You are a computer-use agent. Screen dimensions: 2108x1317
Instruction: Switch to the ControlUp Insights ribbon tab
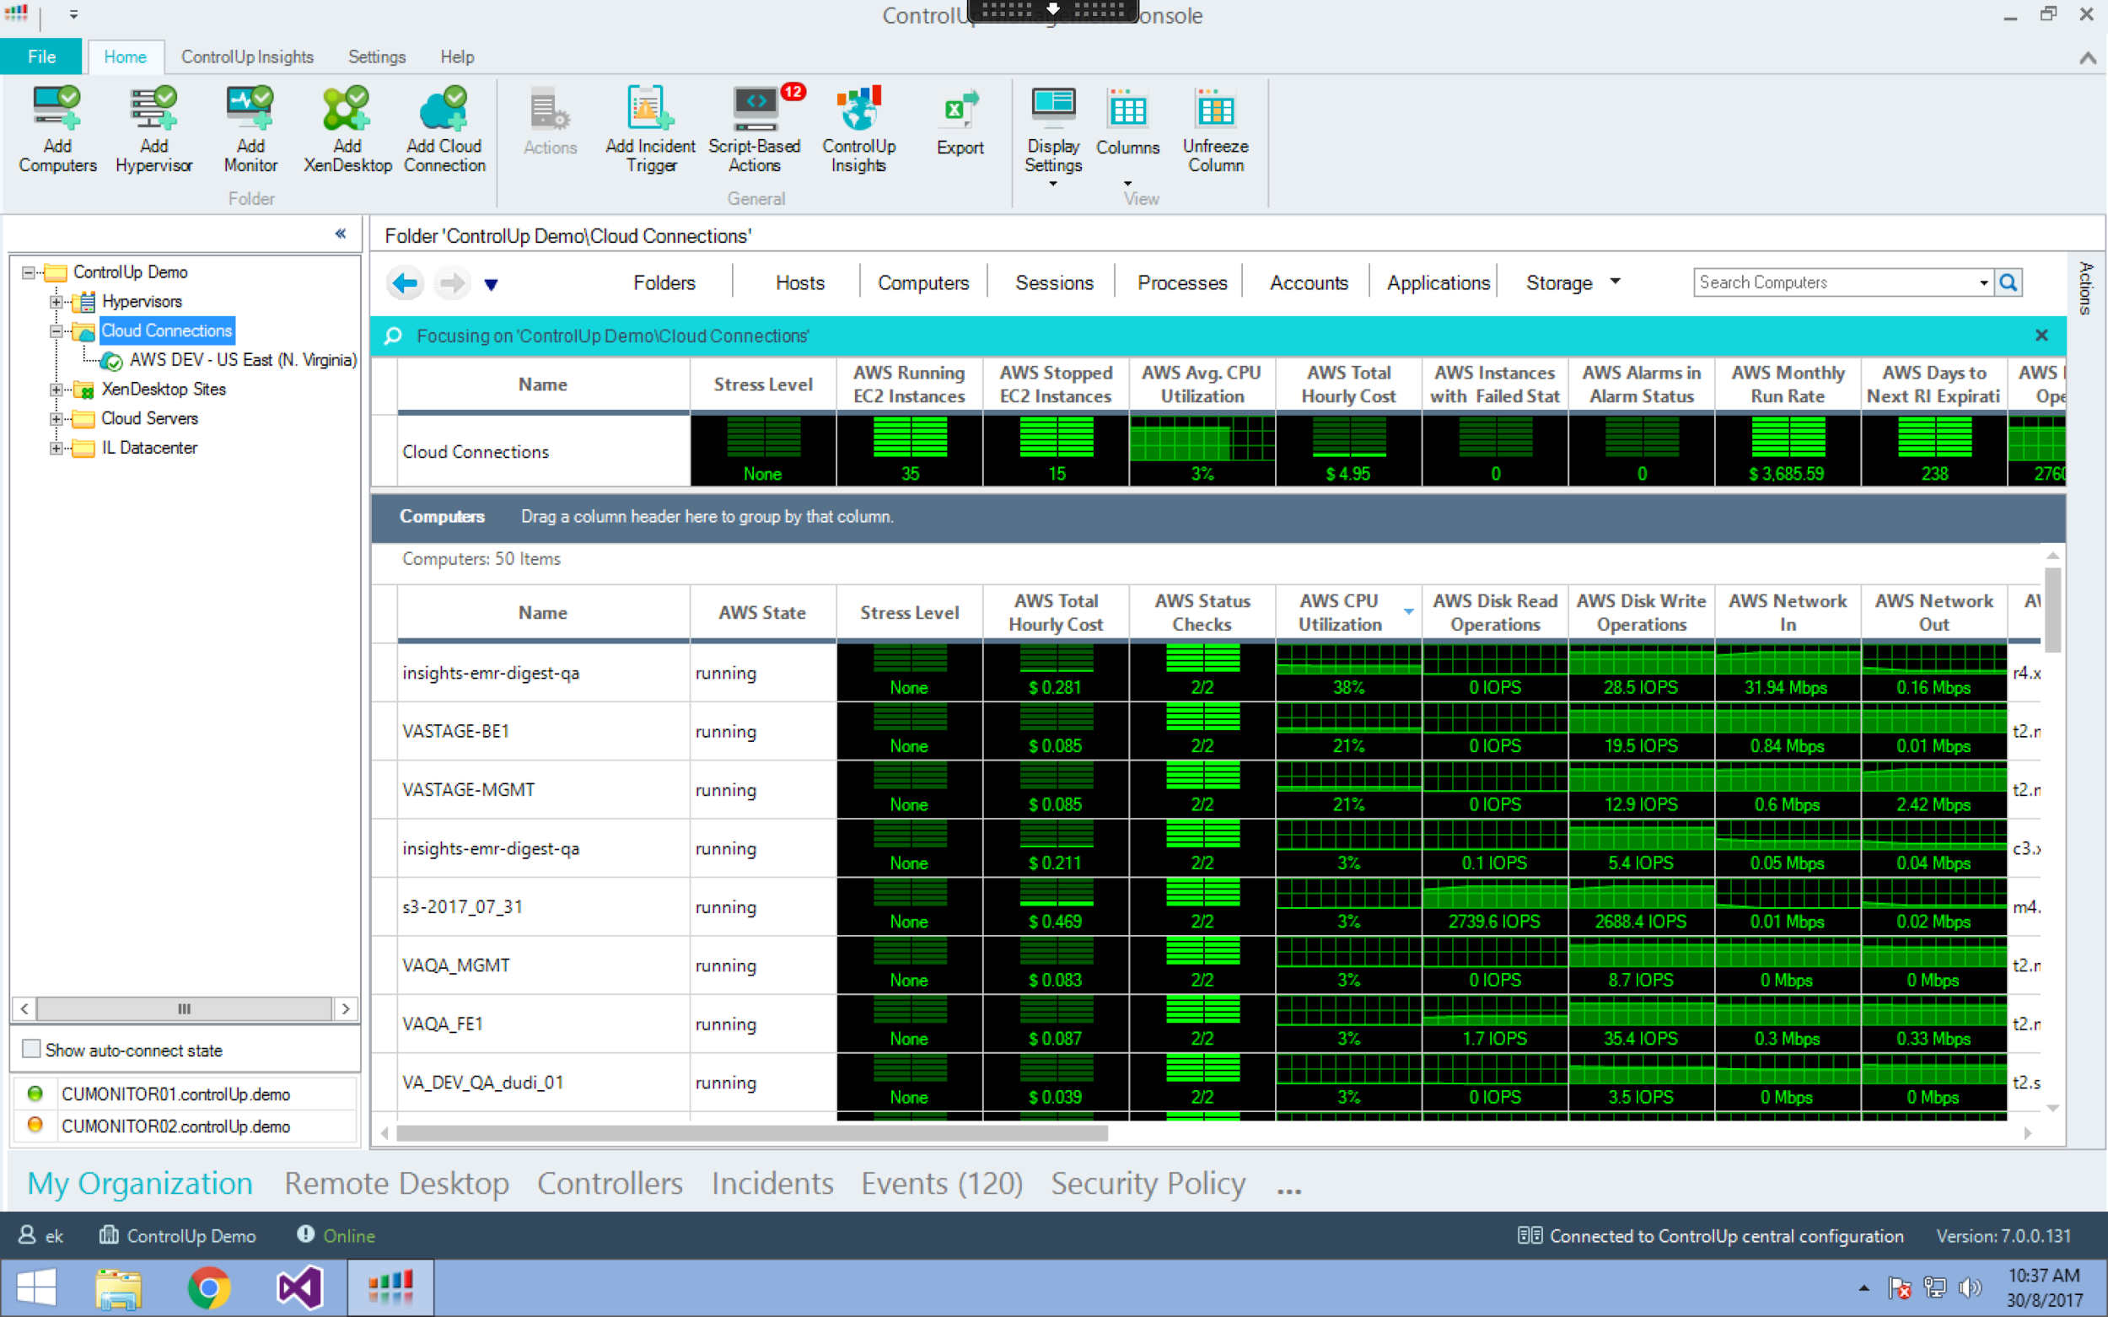pos(246,56)
